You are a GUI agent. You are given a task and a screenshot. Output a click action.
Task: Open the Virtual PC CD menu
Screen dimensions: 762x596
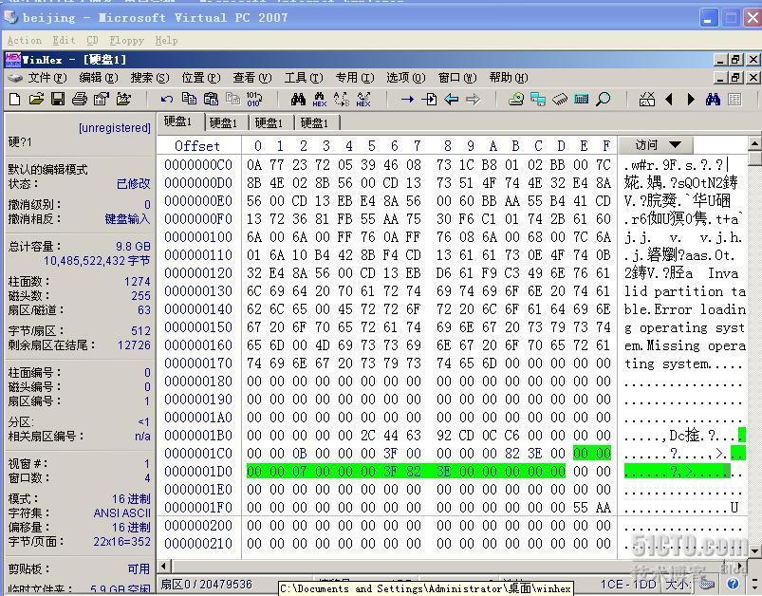click(92, 41)
